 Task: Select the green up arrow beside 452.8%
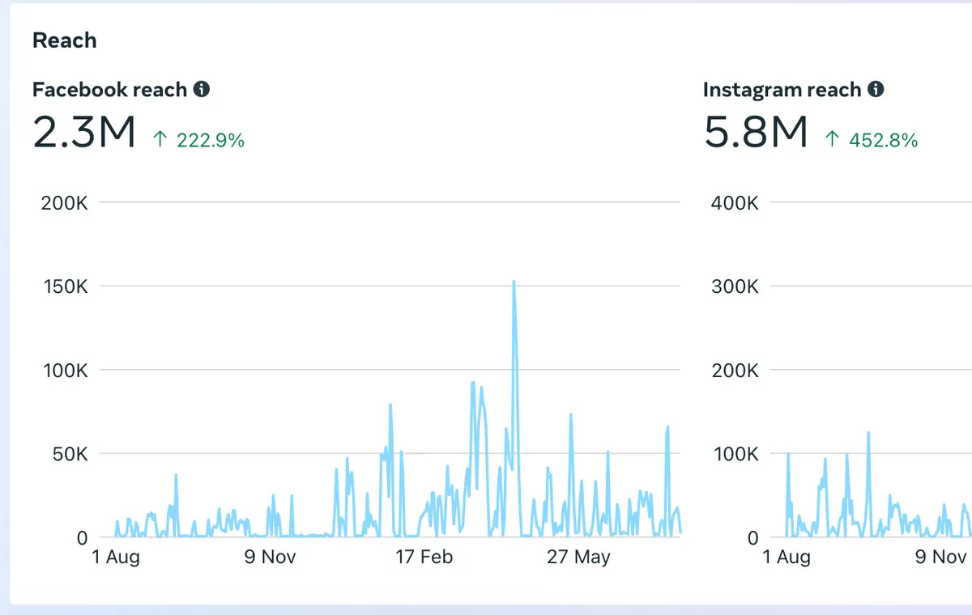(x=832, y=140)
